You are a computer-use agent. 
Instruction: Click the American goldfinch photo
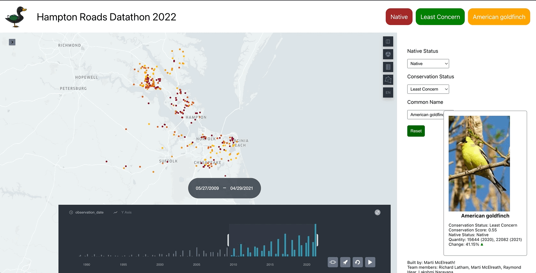click(x=479, y=163)
